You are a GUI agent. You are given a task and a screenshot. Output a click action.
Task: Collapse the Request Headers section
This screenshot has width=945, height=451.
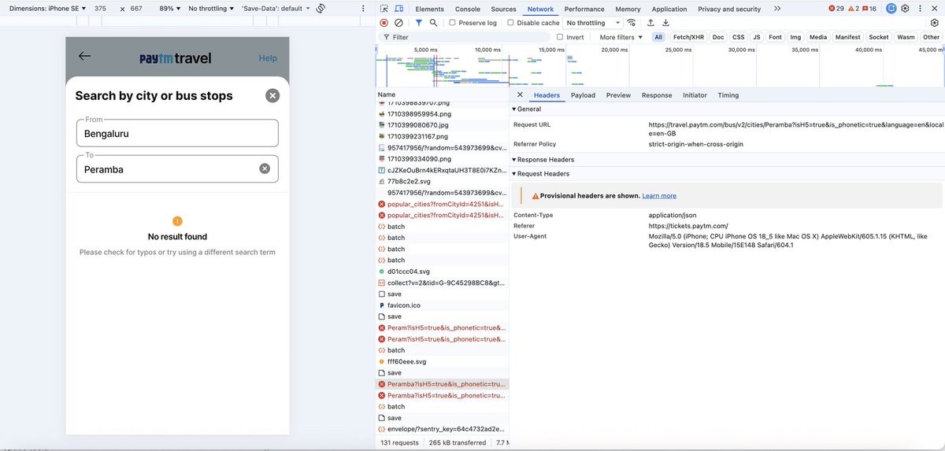point(541,174)
